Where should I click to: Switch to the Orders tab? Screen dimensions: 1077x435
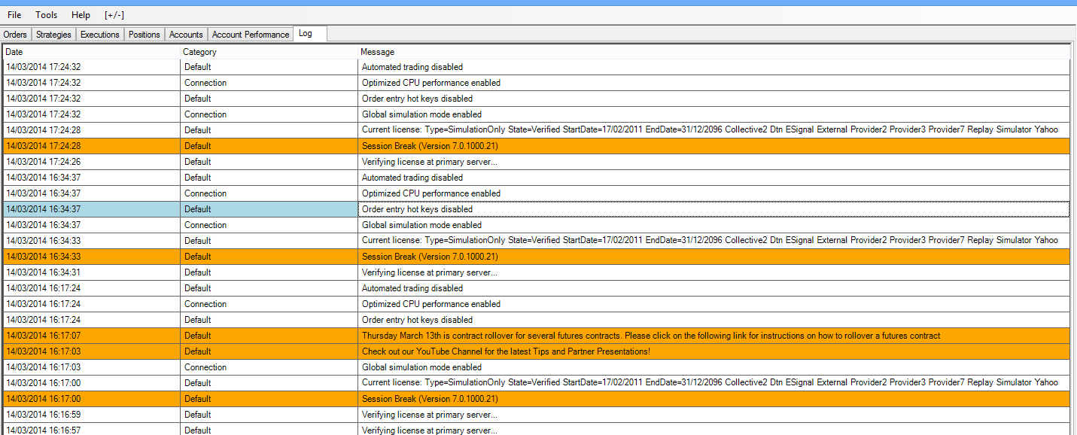click(15, 35)
